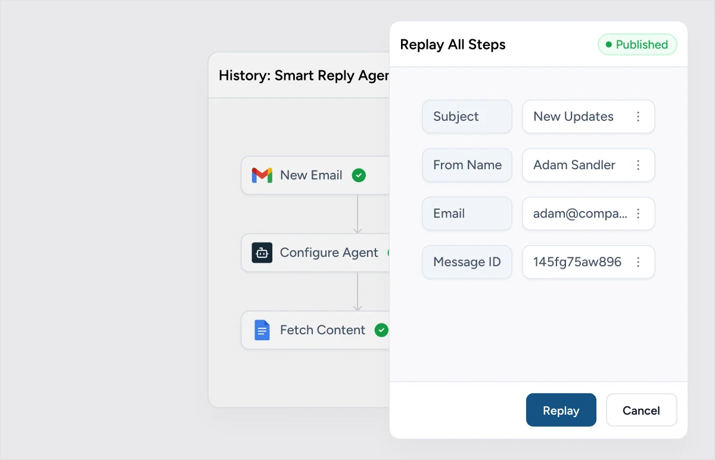715x460 pixels.
Task: Click green checkmark beside Fetch Content
Action: tap(381, 330)
